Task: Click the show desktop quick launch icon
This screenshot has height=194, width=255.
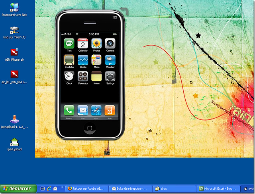Action: [43, 189]
